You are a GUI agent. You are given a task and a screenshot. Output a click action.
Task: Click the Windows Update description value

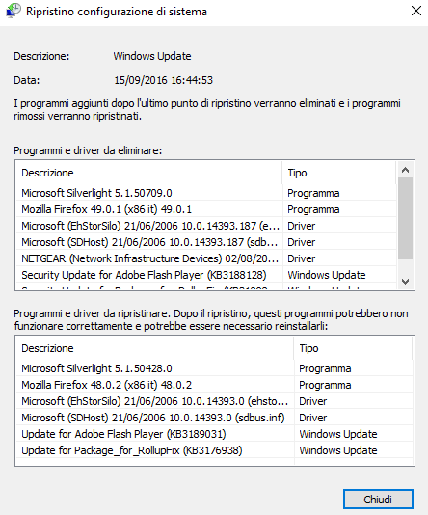(152, 56)
